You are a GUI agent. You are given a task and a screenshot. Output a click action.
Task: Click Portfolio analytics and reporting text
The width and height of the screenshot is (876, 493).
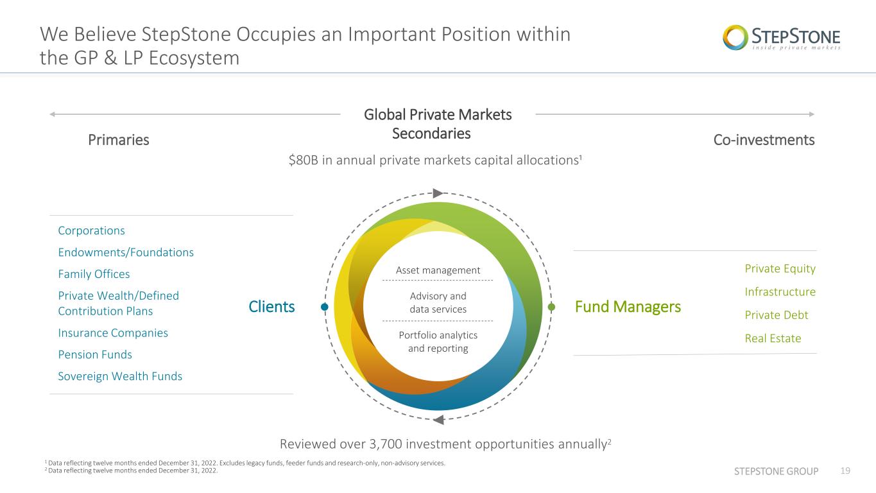438,342
